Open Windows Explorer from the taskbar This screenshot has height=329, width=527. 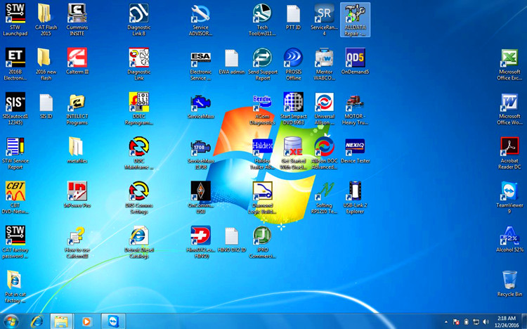62,321
